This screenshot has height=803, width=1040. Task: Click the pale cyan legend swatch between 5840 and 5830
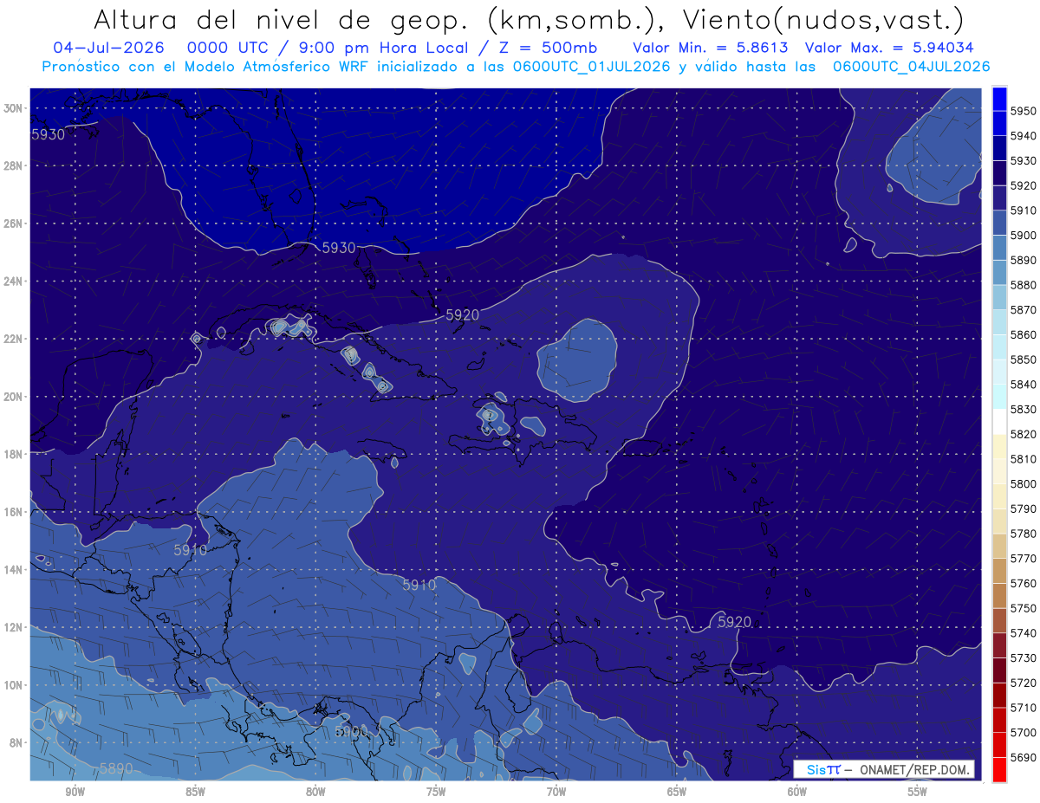tap(999, 397)
